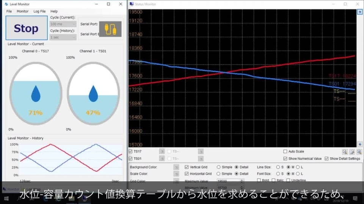Click the reset zoom icon between magnifiers
The image size is (364, 204).
(352, 152)
